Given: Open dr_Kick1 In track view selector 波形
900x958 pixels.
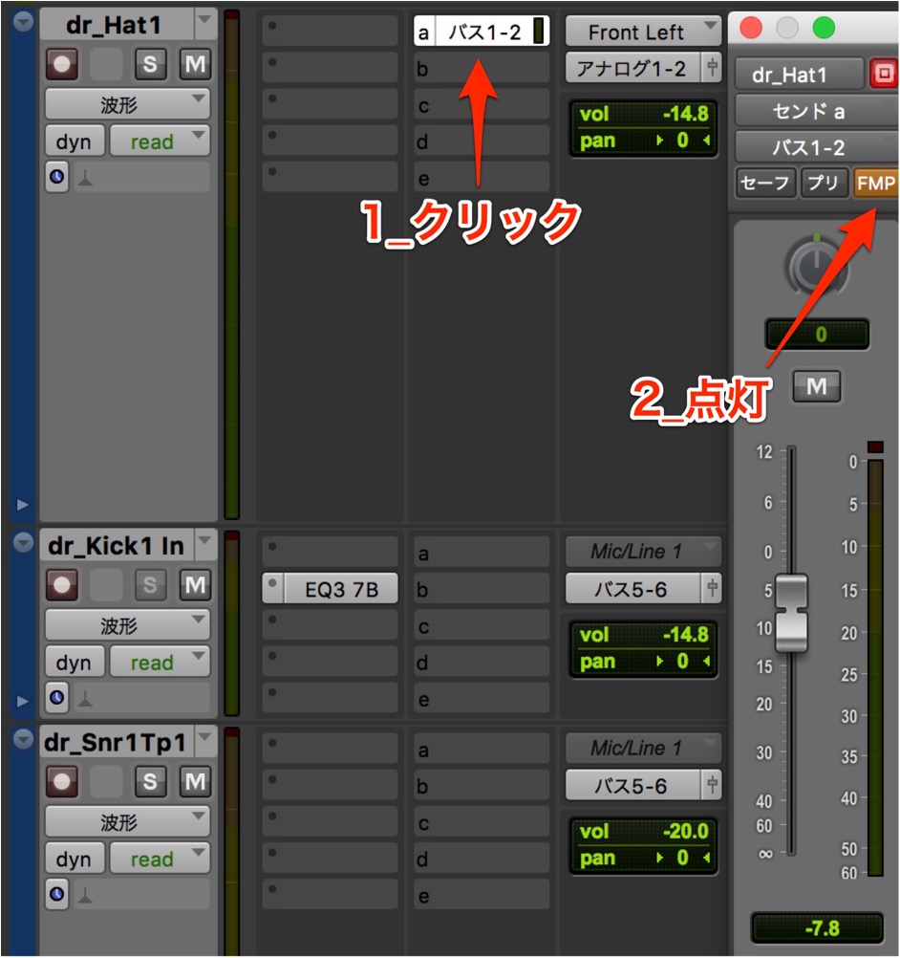Looking at the screenshot, I should tap(127, 625).
